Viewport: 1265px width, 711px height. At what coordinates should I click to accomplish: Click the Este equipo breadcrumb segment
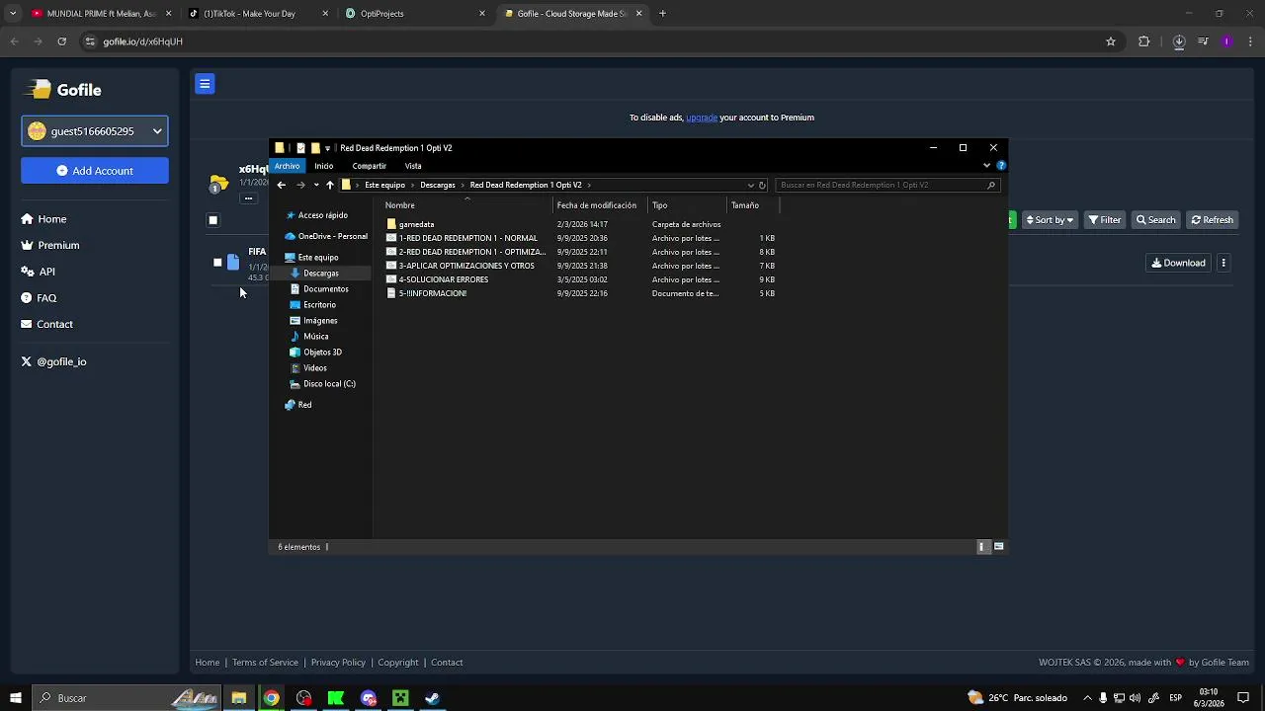[384, 185]
